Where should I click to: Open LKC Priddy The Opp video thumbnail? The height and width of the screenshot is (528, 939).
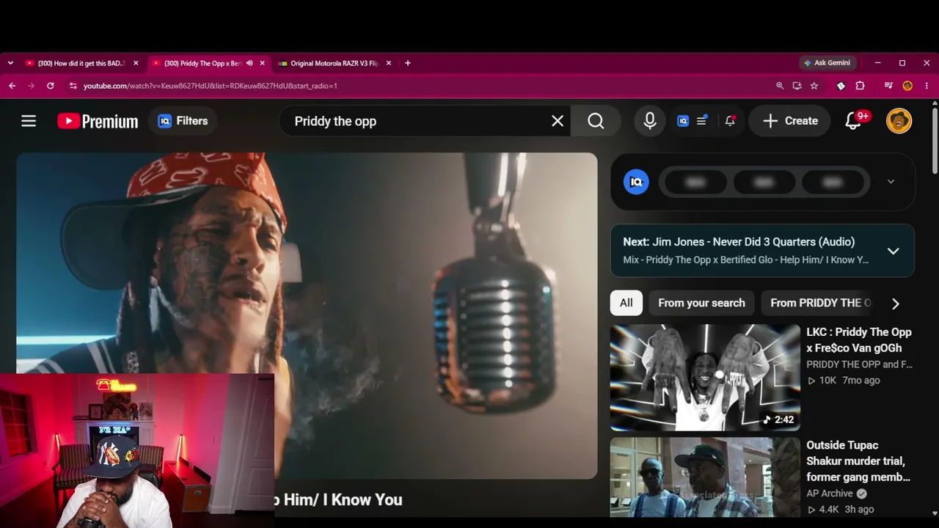pos(705,377)
